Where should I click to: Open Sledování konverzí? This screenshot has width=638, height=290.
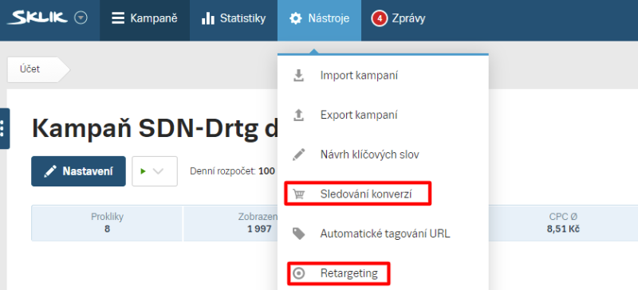(x=383, y=194)
